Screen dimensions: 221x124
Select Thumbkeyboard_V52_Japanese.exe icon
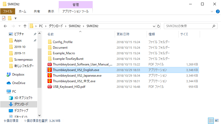(50, 76)
